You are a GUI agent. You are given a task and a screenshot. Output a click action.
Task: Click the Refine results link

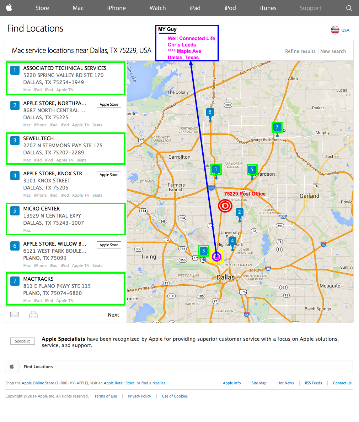click(300, 51)
